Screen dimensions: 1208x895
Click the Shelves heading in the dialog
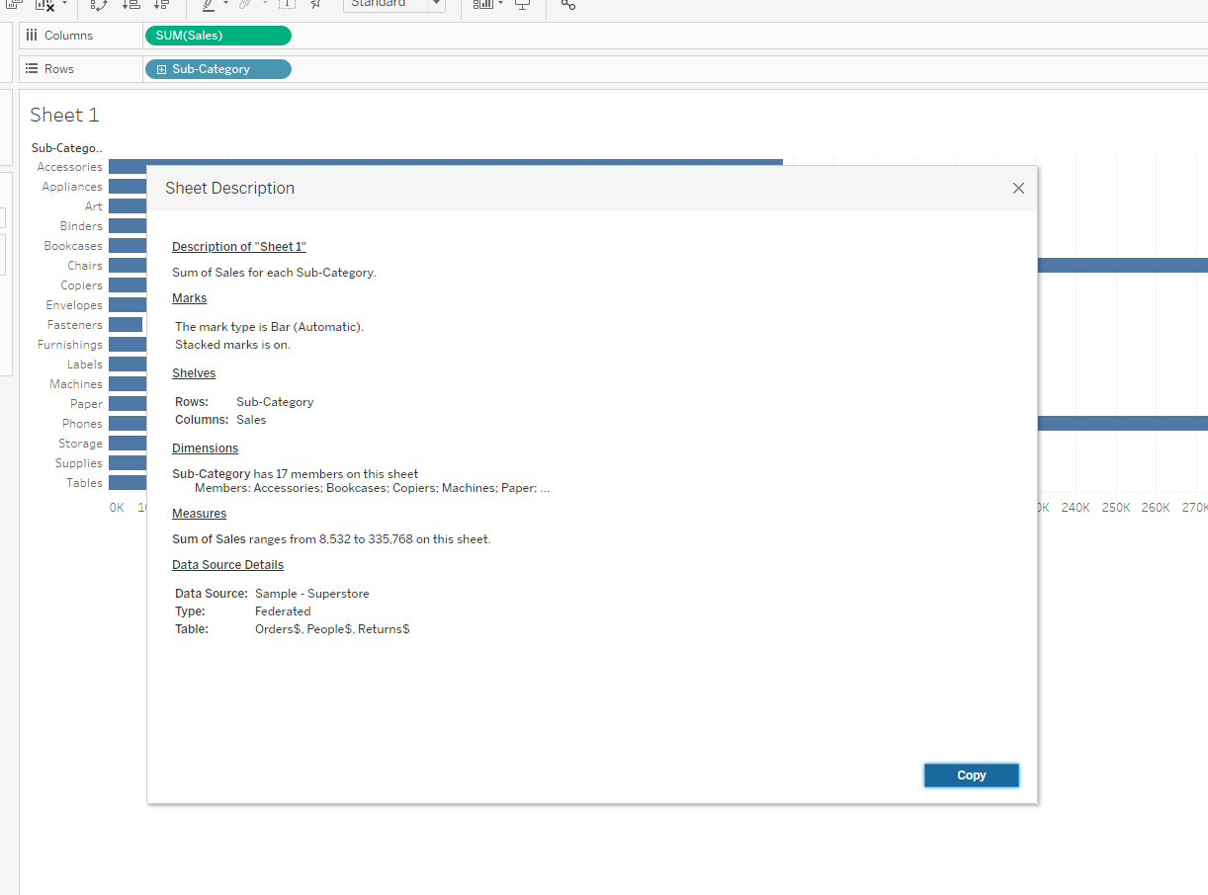(x=194, y=373)
